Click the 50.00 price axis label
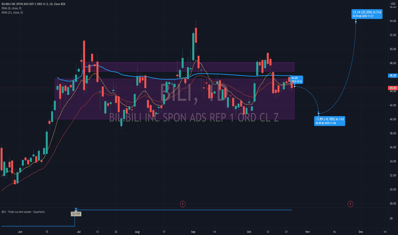The image size is (398, 235). (x=393, y=49)
